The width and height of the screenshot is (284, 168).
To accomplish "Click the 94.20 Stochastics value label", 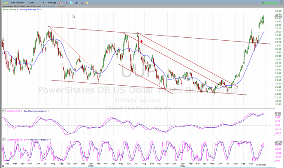I will click(x=278, y=143).
